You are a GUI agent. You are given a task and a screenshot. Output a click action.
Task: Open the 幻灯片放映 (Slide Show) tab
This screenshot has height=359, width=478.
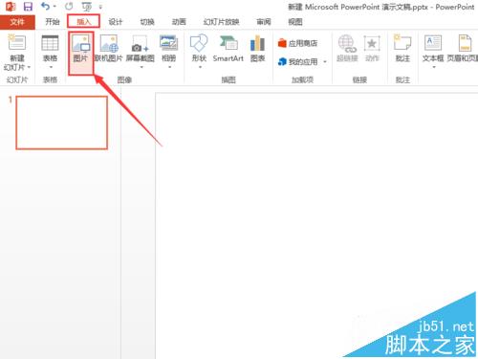click(222, 22)
